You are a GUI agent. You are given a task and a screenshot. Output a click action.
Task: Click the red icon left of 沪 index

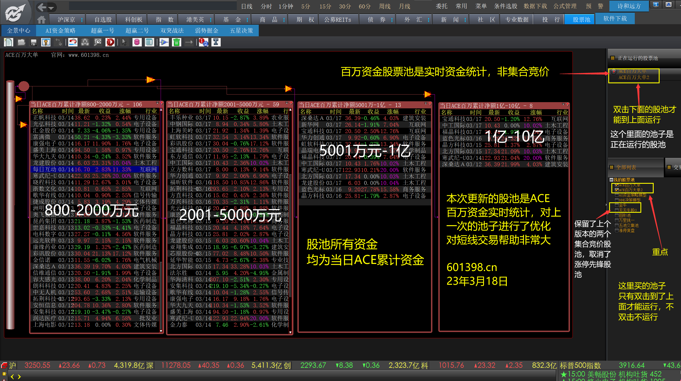4,366
